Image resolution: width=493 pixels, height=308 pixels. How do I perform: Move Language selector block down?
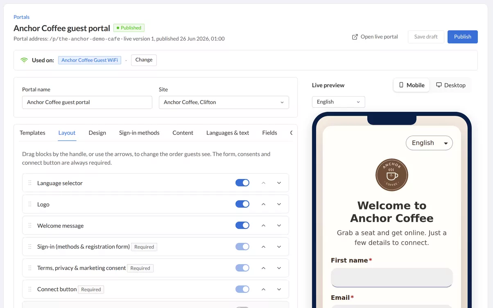(279, 183)
